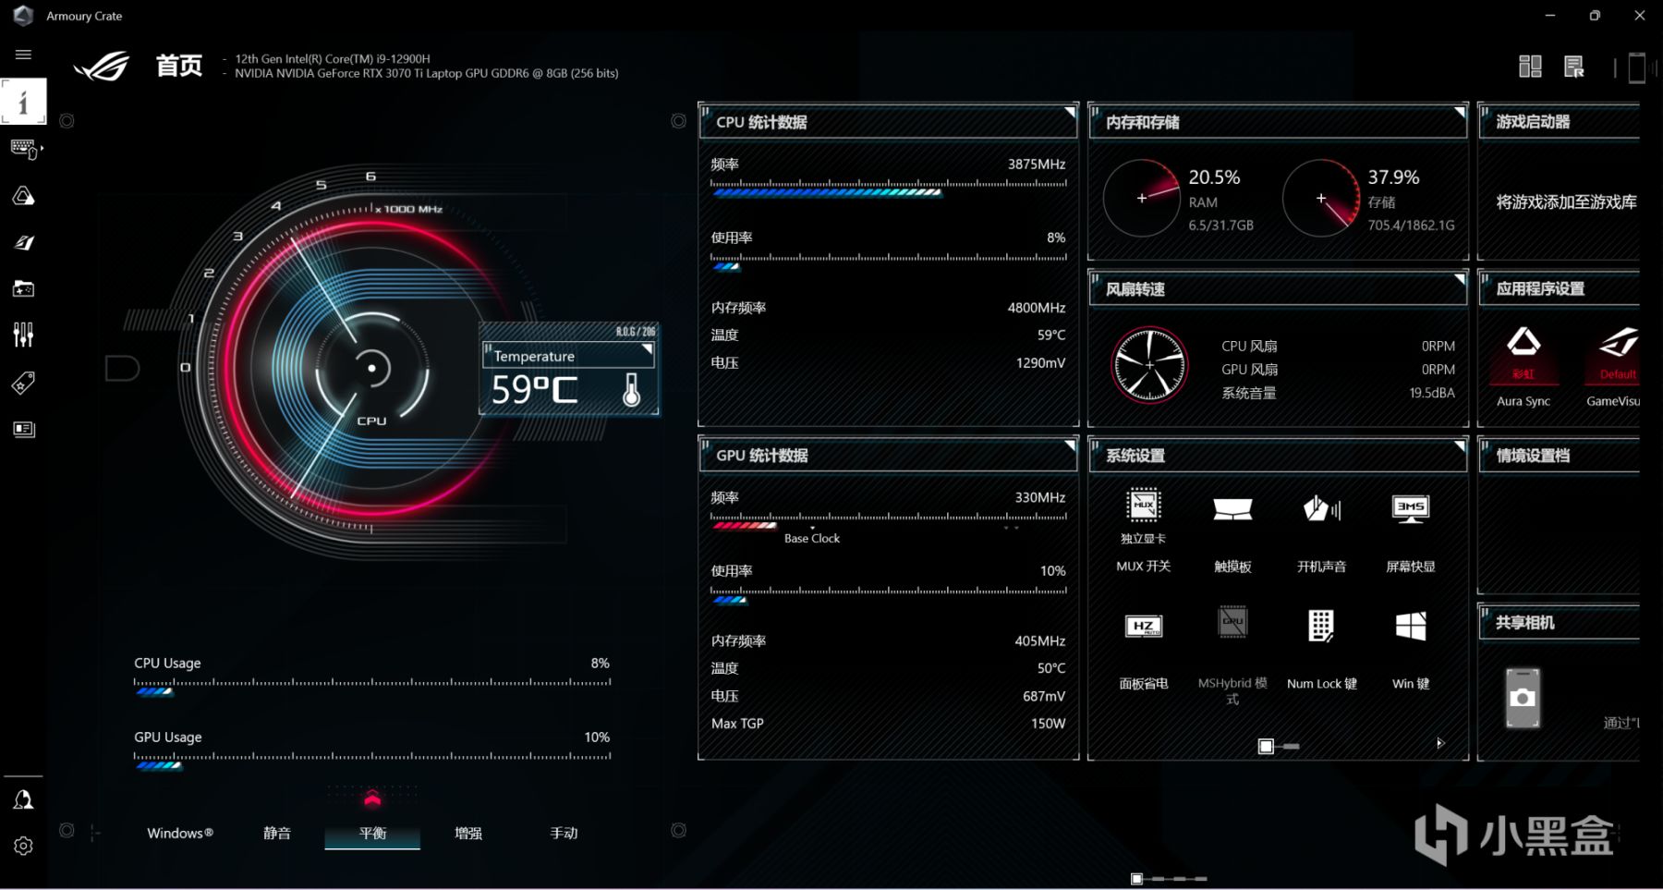Open User Center notification icon

pyautogui.click(x=23, y=799)
